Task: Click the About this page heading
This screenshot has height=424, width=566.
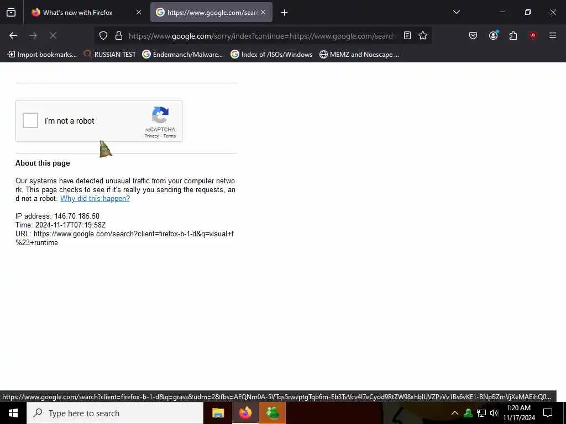Action: [x=43, y=163]
